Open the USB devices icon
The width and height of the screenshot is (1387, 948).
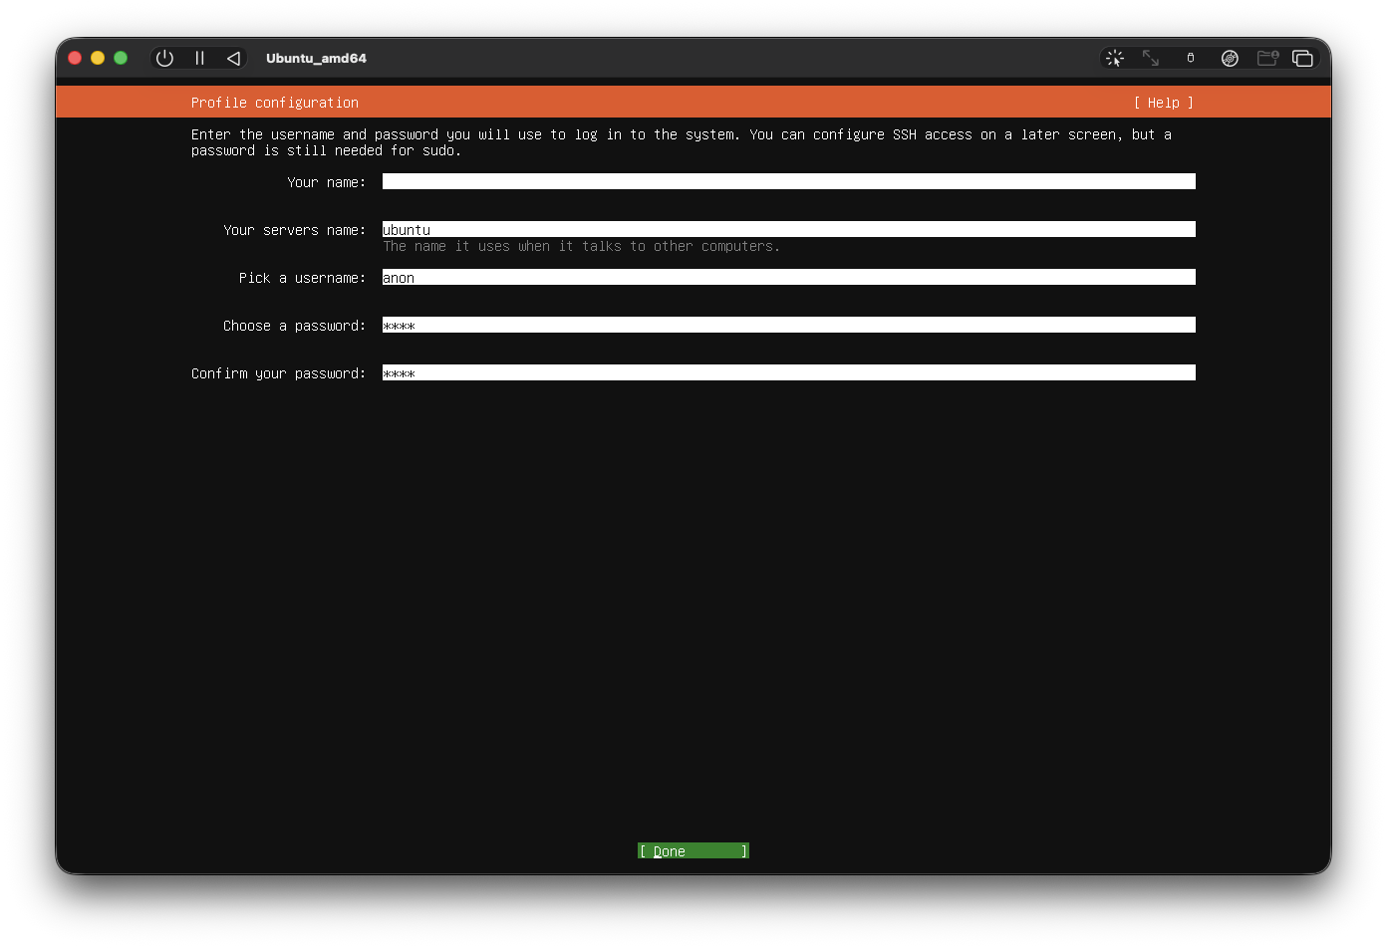pyautogui.click(x=1190, y=58)
